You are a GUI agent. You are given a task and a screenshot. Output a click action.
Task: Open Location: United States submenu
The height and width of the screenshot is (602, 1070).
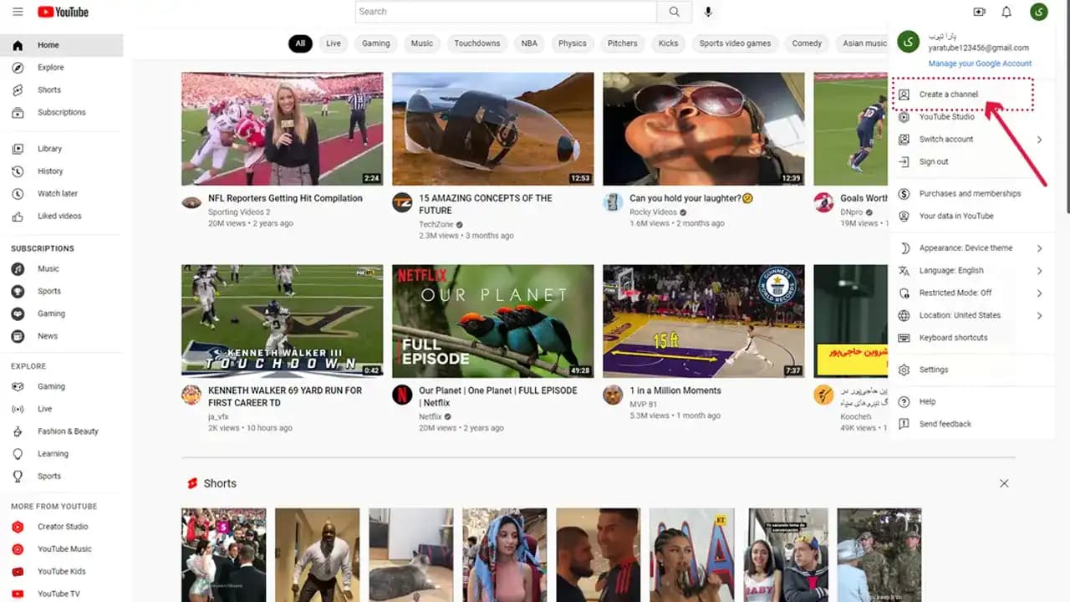click(x=971, y=315)
